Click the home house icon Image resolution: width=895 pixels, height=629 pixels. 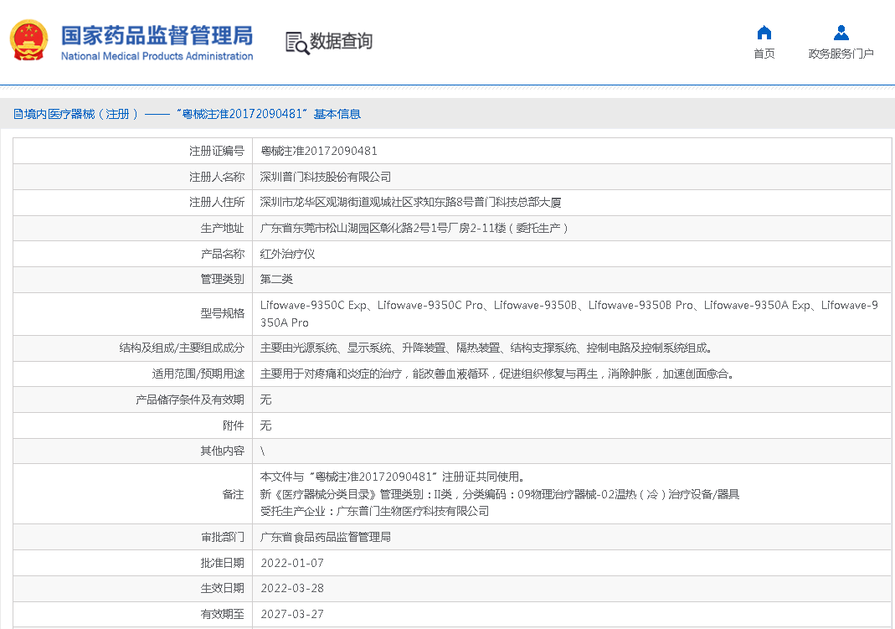point(764,33)
